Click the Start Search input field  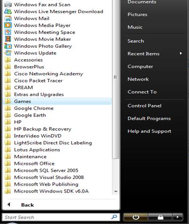point(61,217)
